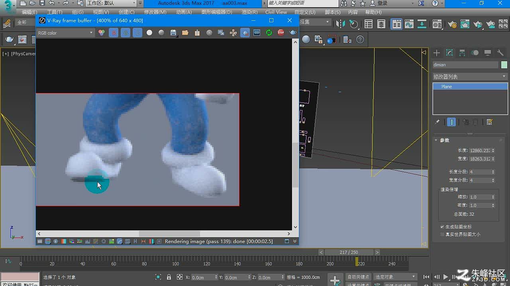Toggle region render teapot button
The height and width of the screenshot is (286, 510).
[x=245, y=33]
